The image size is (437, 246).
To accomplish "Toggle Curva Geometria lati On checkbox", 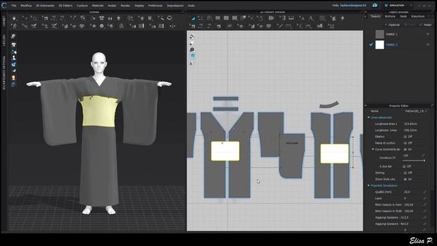I will click(405, 150).
